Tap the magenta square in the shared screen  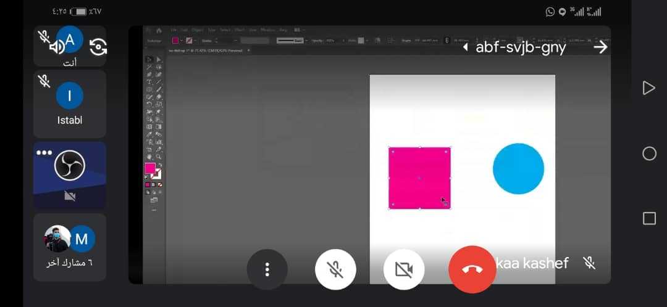coord(419,178)
